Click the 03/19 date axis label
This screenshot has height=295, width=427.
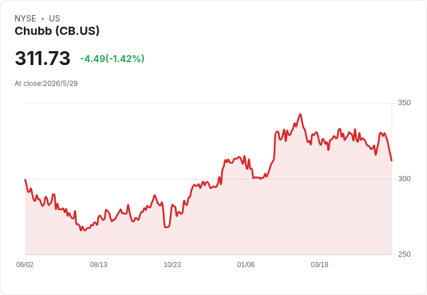(320, 265)
